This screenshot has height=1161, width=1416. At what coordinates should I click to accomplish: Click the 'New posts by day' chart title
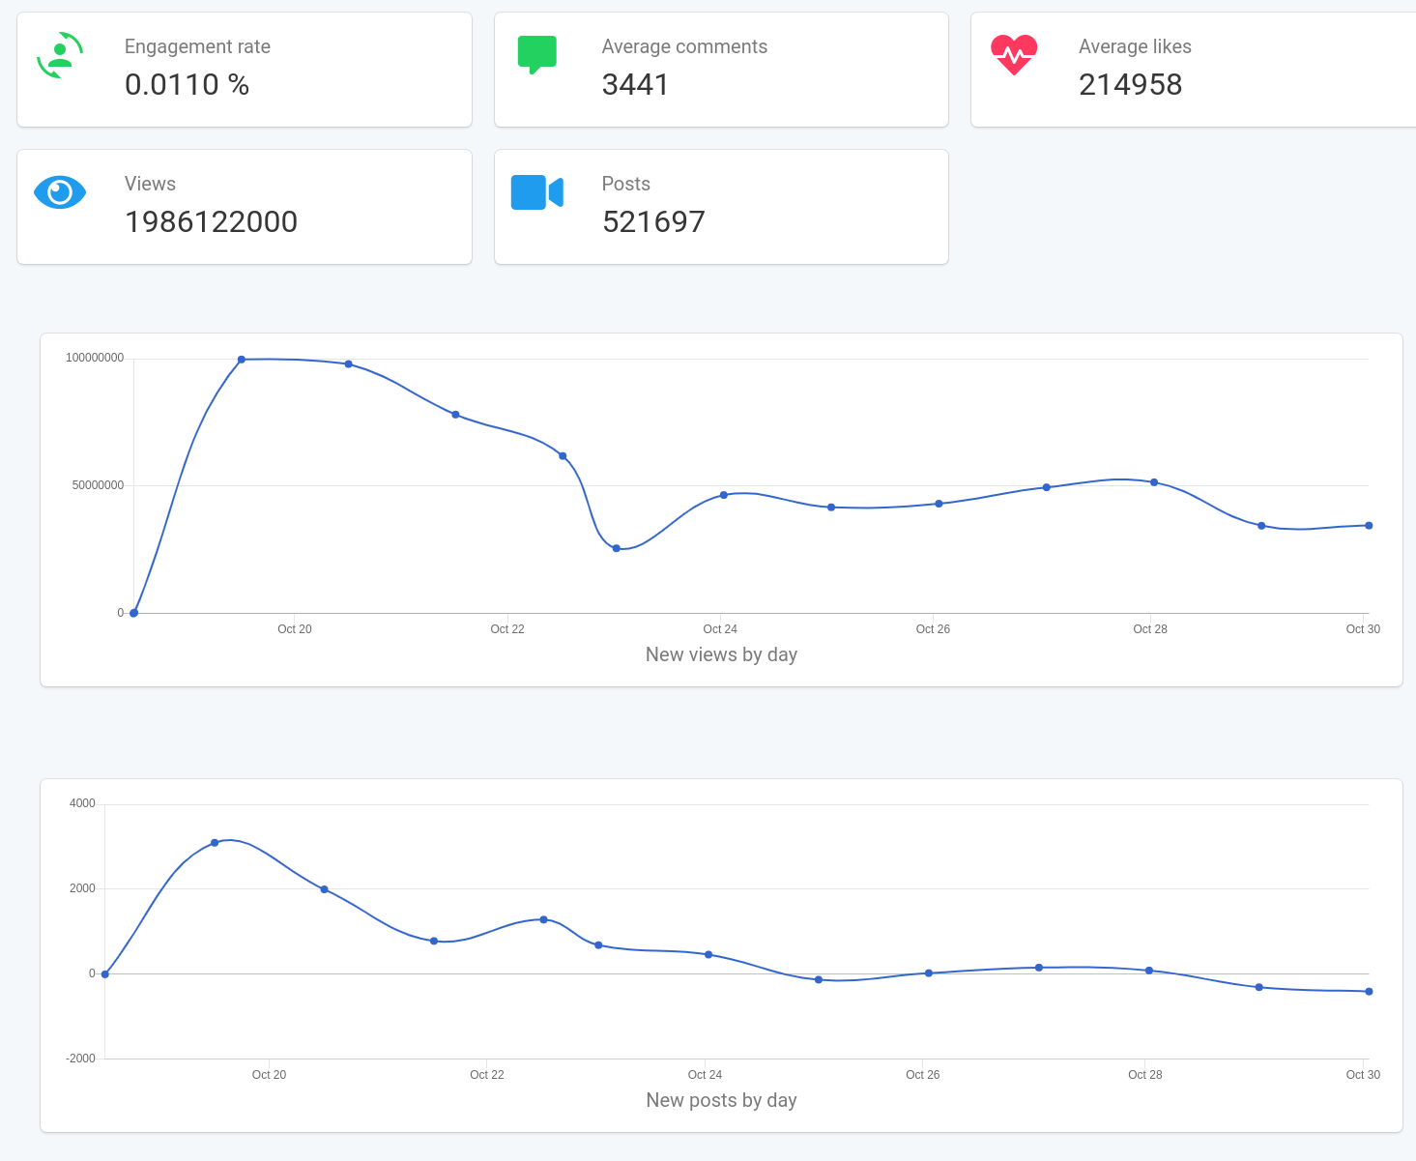point(721,1100)
